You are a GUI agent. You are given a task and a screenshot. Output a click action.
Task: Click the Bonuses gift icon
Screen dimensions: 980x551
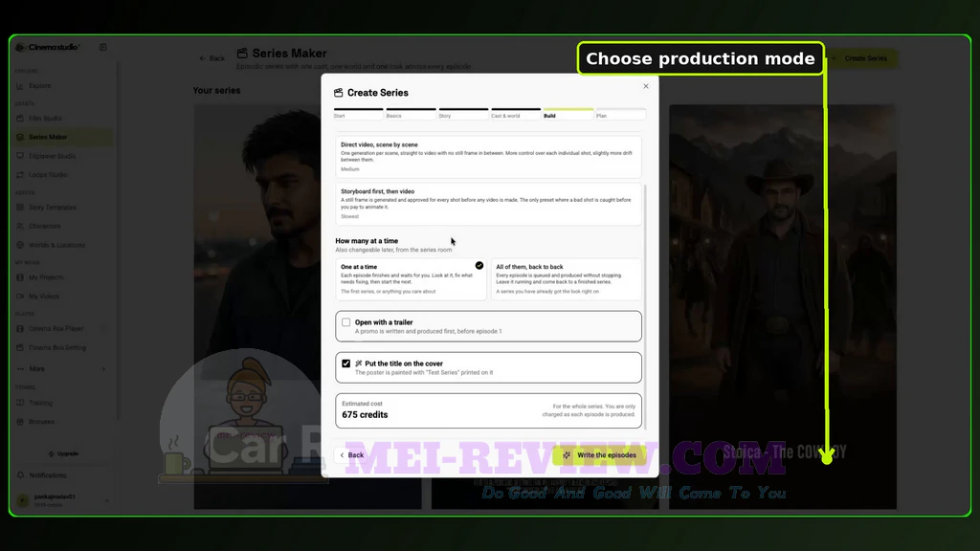(x=20, y=422)
